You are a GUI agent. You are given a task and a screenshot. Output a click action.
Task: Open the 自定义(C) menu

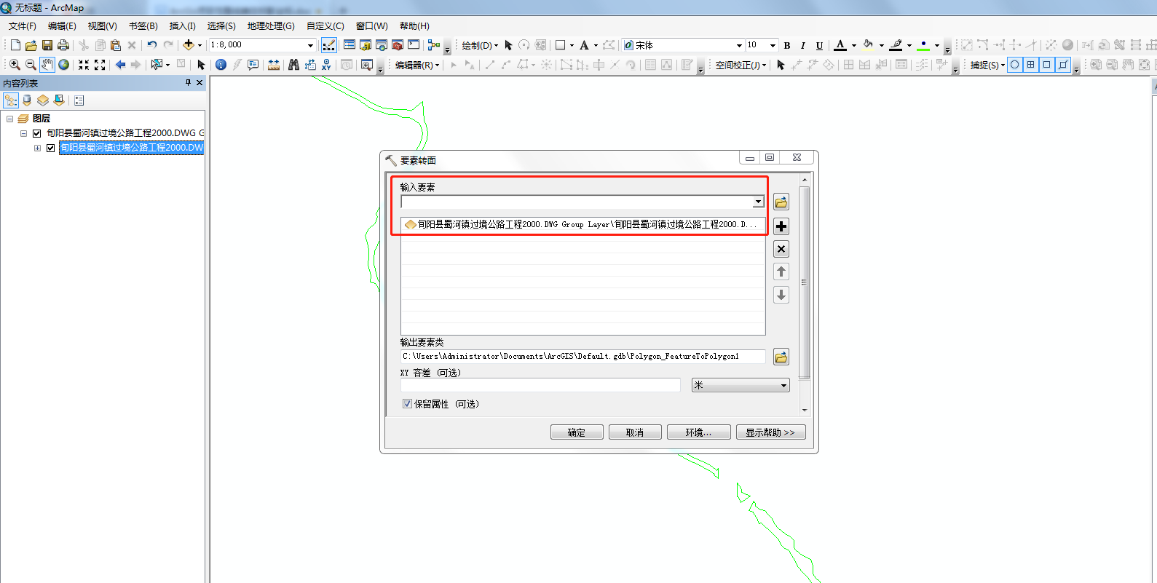325,26
